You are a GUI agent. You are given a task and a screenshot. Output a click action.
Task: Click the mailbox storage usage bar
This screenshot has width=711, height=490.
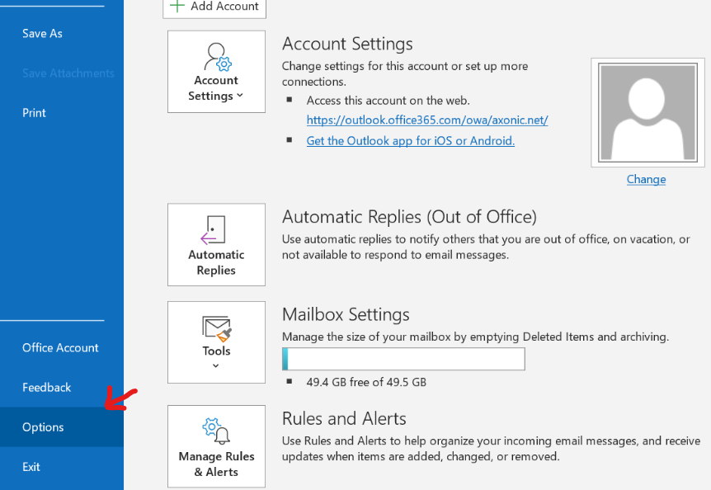pos(403,360)
